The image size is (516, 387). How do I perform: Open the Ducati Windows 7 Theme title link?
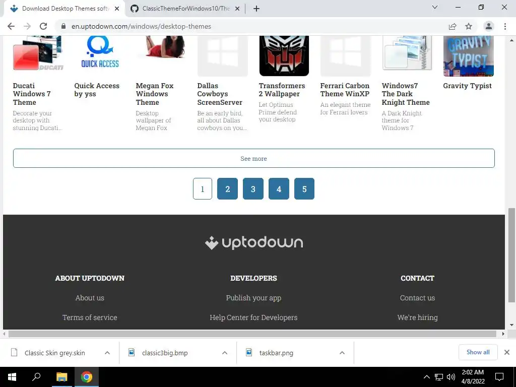pos(32,94)
